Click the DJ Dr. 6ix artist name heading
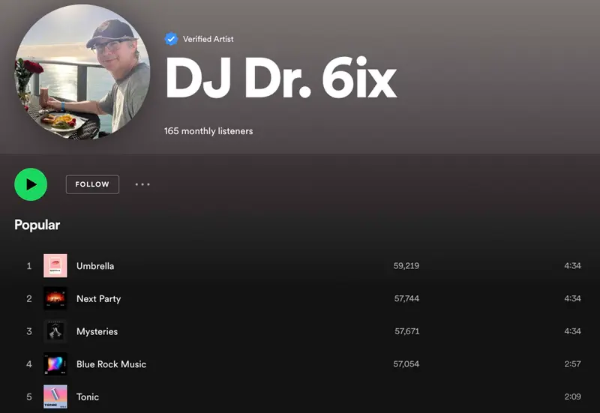Viewport: 600px width, 413px height. [280, 79]
